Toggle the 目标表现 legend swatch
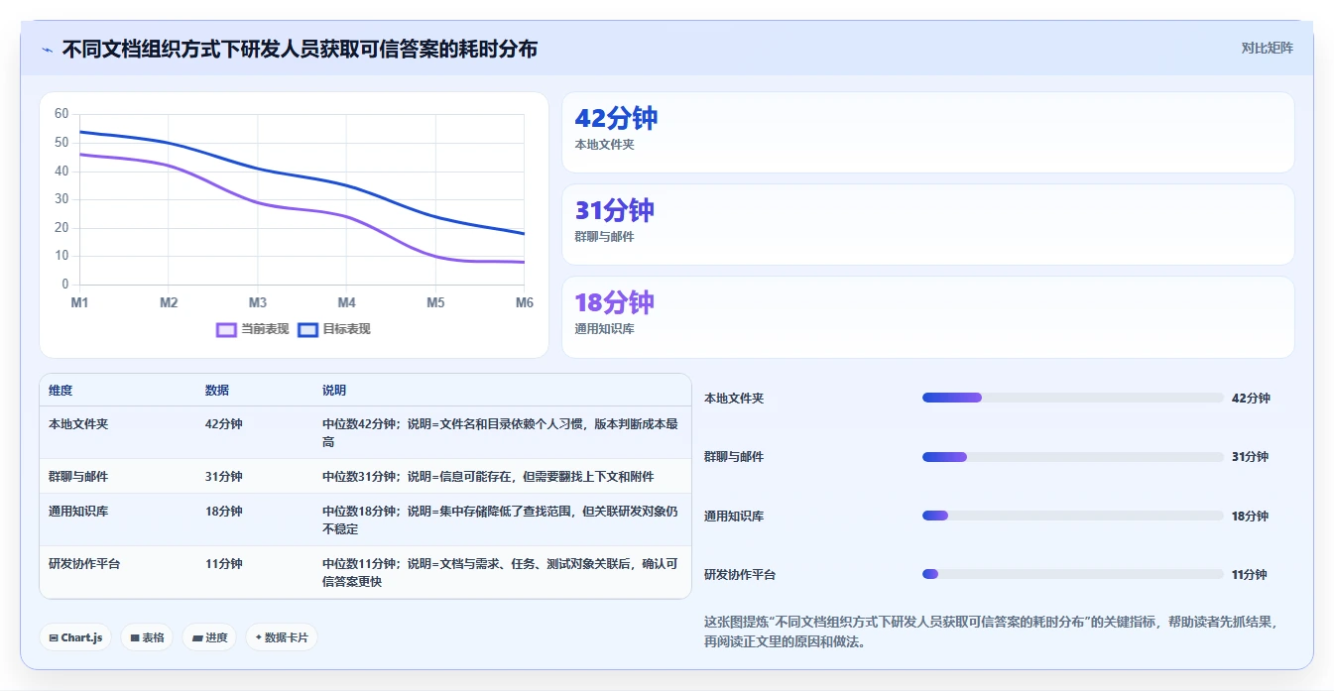The image size is (1334, 691). (x=307, y=329)
